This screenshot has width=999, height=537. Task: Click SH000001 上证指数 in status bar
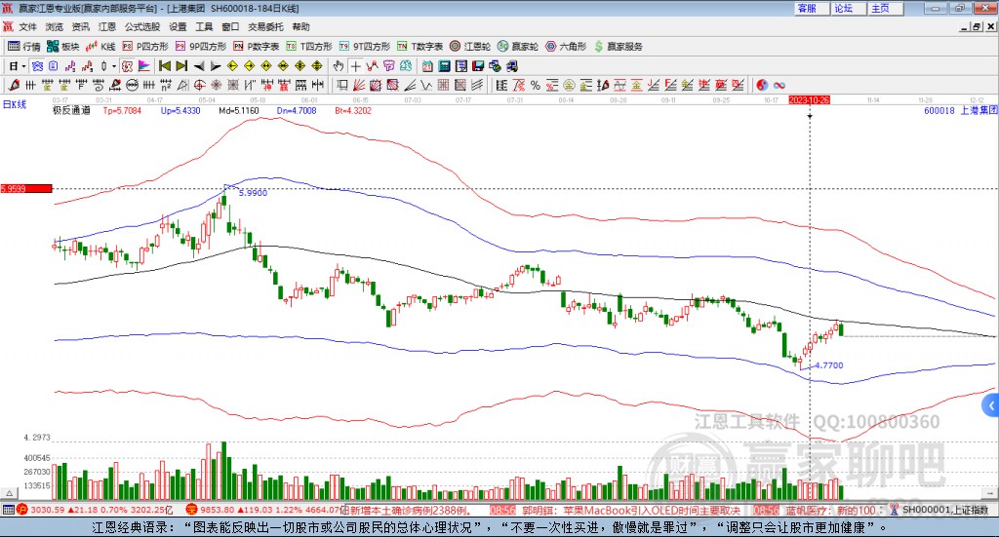click(944, 510)
